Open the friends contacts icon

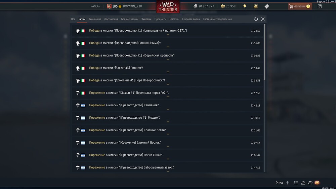[303, 183]
